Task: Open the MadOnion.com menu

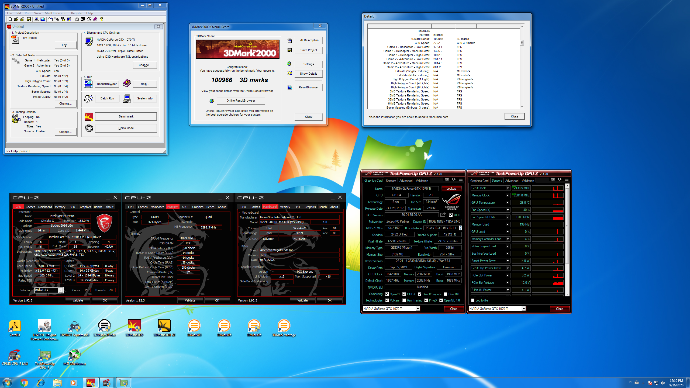Action: tap(56, 13)
